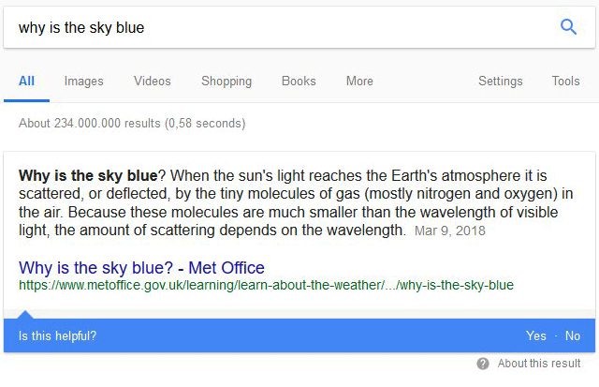Click the Mar 9, 2018 snippet date
This screenshot has height=387, width=599.
point(450,231)
